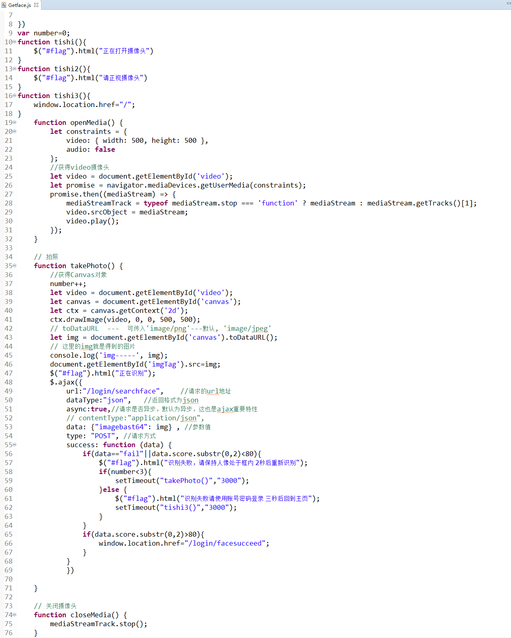The width and height of the screenshot is (511, 638).
Task: Click the 'number++;' statement
Action: (x=68, y=284)
